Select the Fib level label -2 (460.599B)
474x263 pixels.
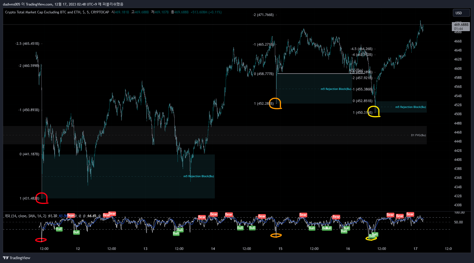[29, 66]
